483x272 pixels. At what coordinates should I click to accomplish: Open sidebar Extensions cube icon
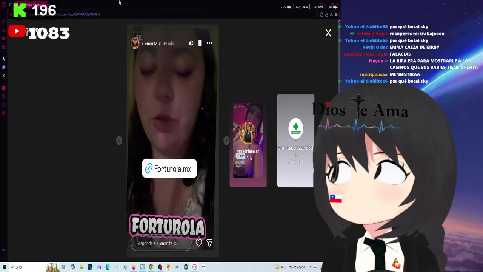tap(3, 105)
